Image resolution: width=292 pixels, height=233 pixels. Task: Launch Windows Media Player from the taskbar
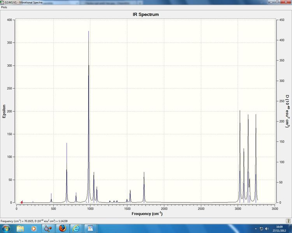click(34, 229)
